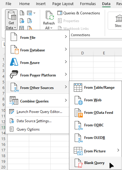The image size is (122, 170).
Task: Select column E header
Action: (104, 53)
